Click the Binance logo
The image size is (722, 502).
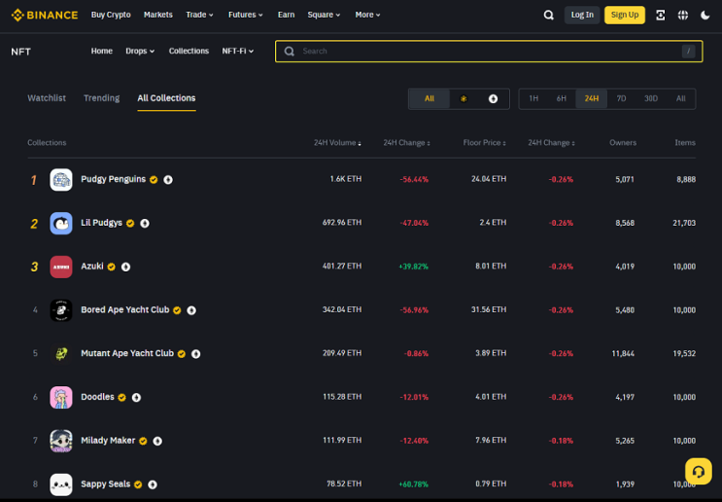click(45, 15)
